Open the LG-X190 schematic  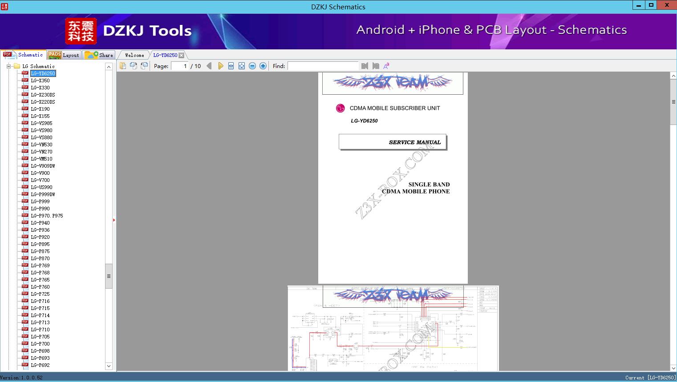pyautogui.click(x=40, y=109)
